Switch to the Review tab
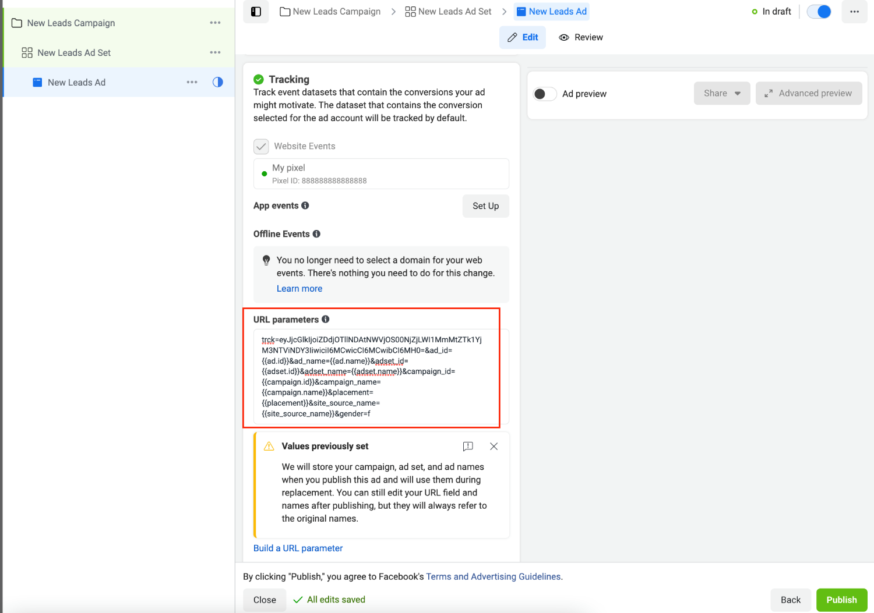Screen dimensions: 874x613 pos(581,37)
